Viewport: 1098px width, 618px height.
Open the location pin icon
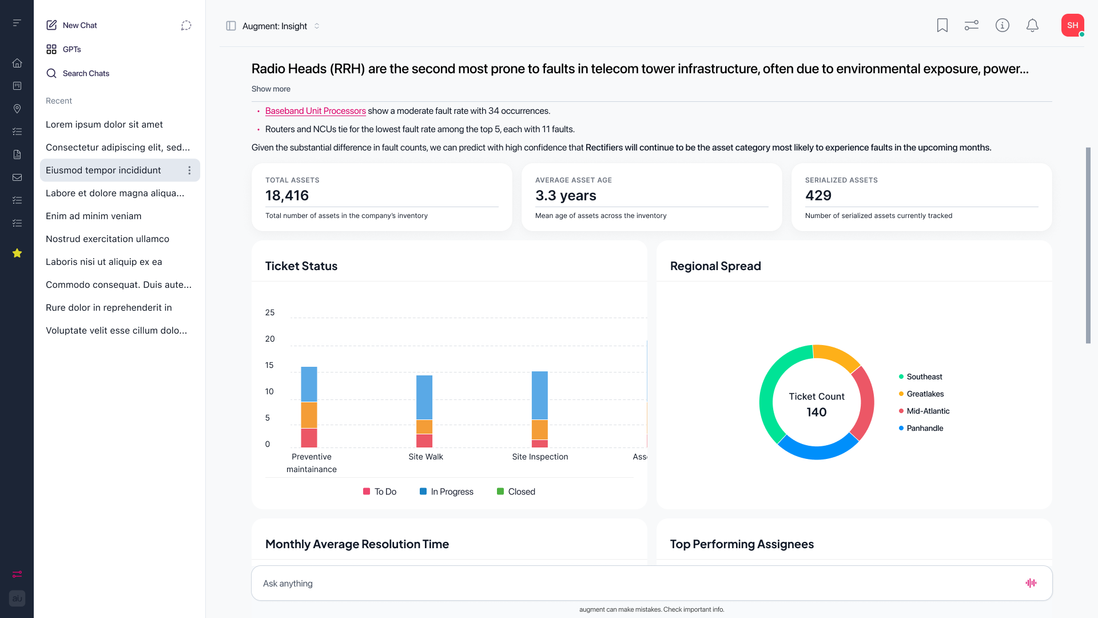coord(17,109)
